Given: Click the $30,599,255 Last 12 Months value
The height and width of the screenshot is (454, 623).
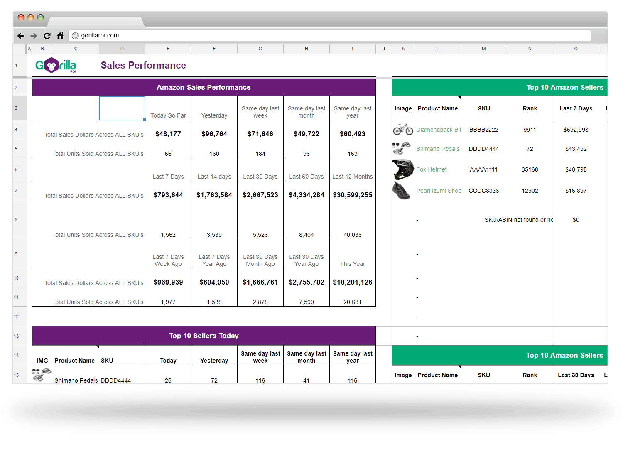Looking at the screenshot, I should (x=353, y=195).
